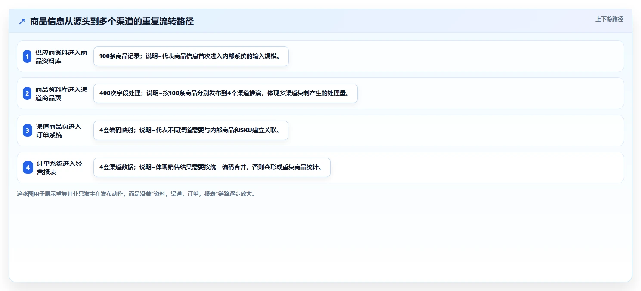Click the step 1 number badge

(x=28, y=56)
